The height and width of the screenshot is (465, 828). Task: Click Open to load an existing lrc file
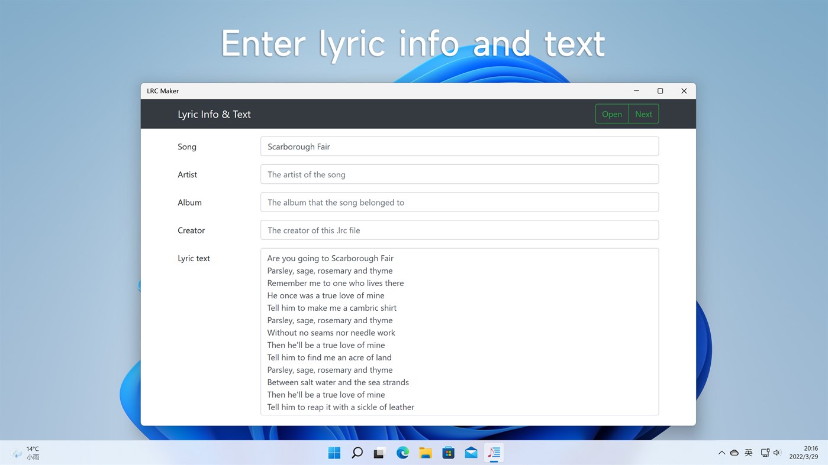(611, 113)
